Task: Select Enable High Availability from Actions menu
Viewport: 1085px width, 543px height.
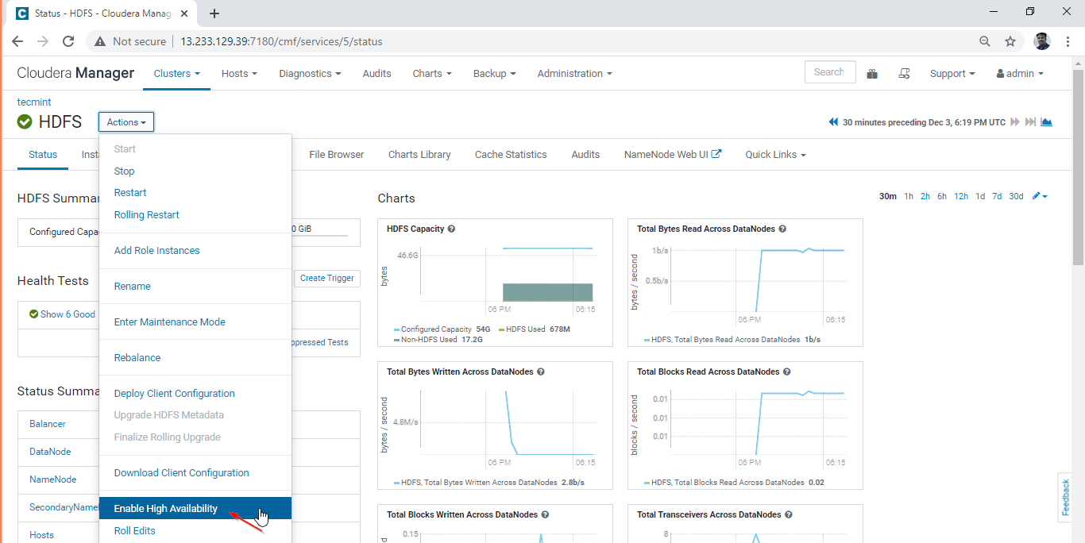Action: pos(166,509)
